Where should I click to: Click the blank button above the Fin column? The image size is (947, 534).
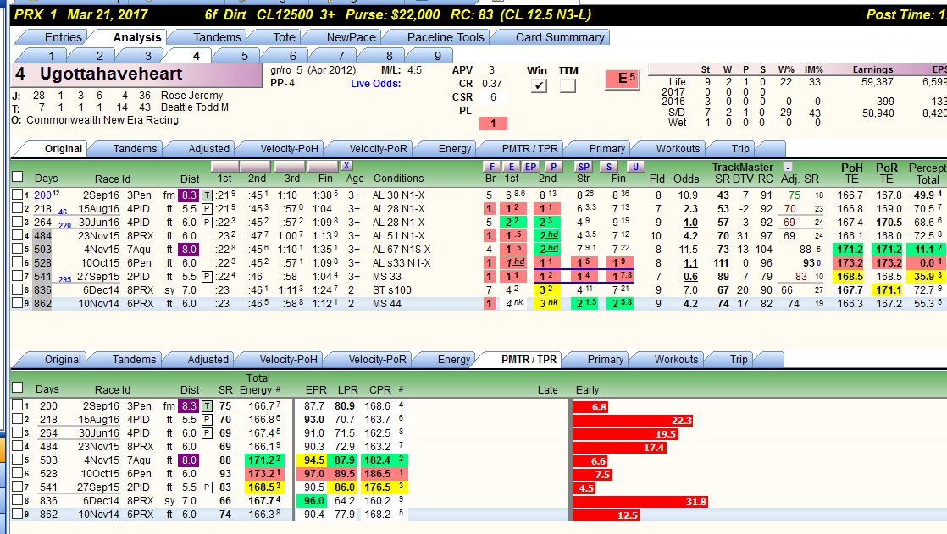point(323,167)
